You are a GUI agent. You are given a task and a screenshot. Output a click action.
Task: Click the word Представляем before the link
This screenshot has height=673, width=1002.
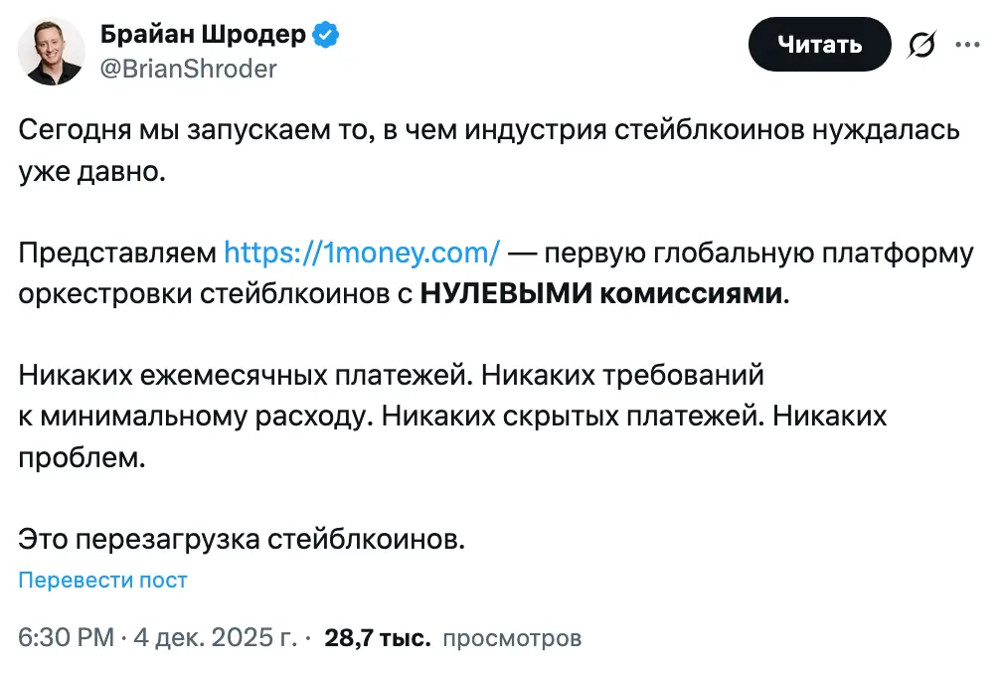pos(117,252)
